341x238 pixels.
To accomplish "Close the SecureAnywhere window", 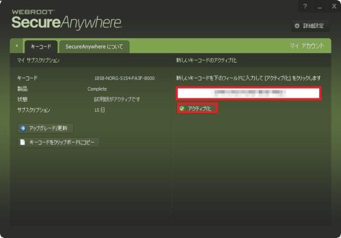I will coord(334,6).
